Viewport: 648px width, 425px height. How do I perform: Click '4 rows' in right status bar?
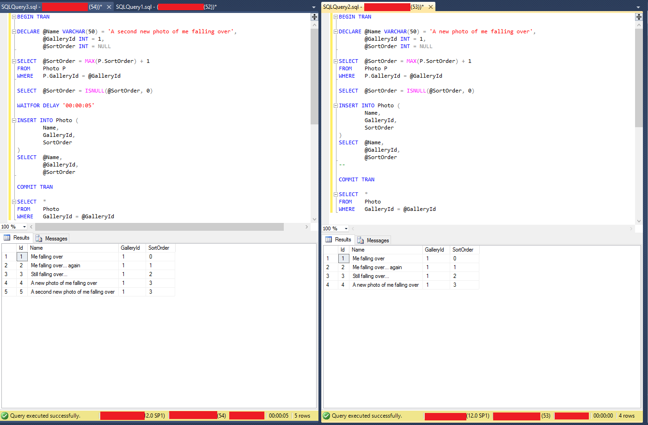click(x=627, y=416)
